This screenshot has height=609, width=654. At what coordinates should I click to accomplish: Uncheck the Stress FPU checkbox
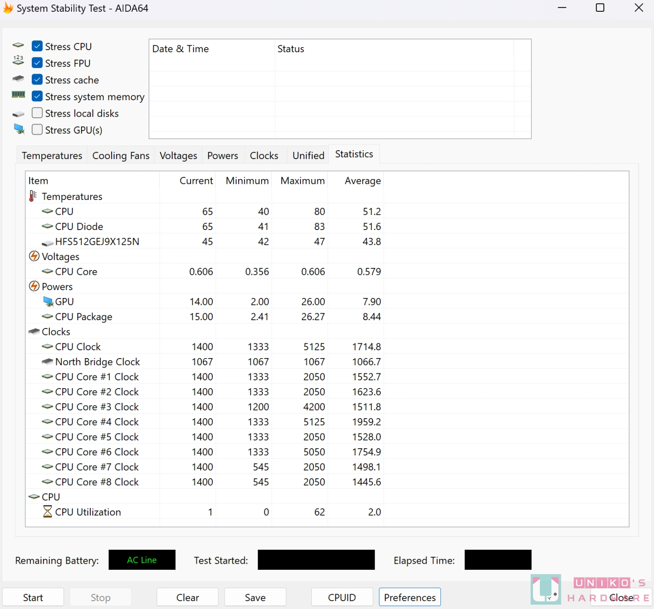(37, 63)
